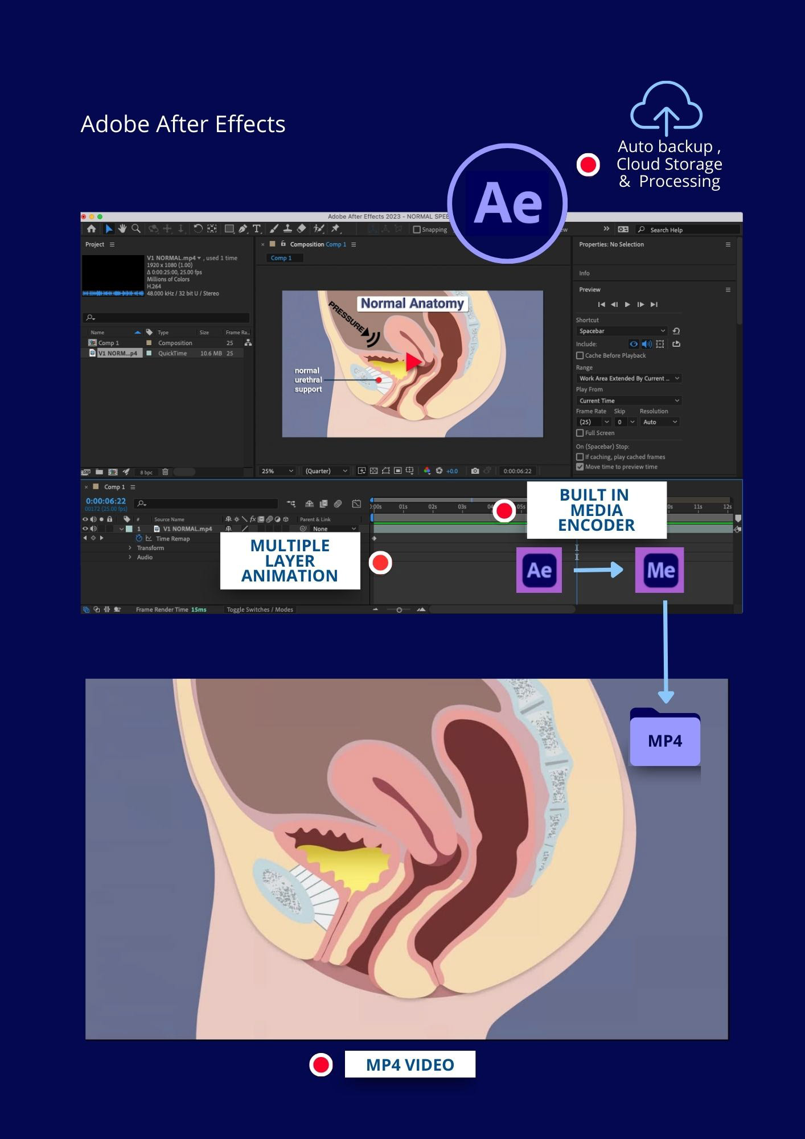Hide V1 NORMAL.mp4 layer video eye
Screen dimensions: 805x1139
click(x=85, y=528)
